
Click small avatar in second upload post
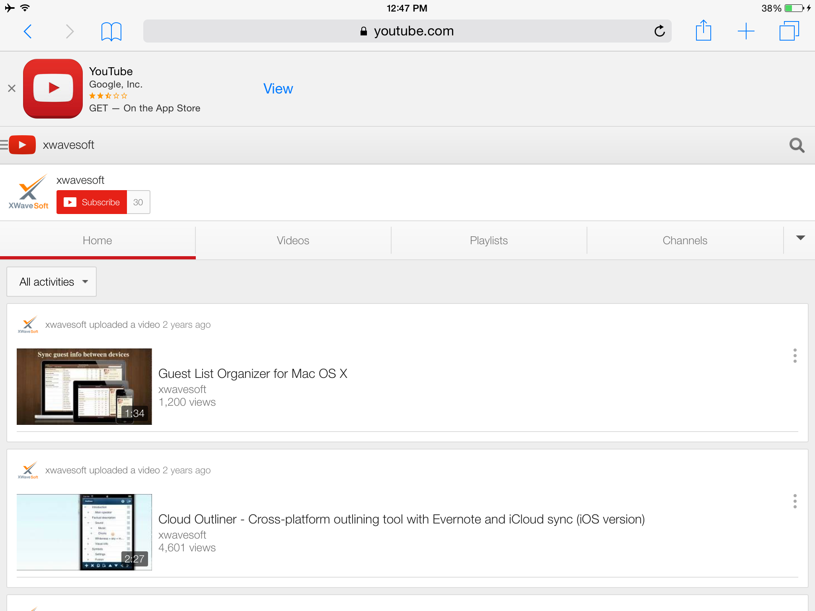[28, 470]
